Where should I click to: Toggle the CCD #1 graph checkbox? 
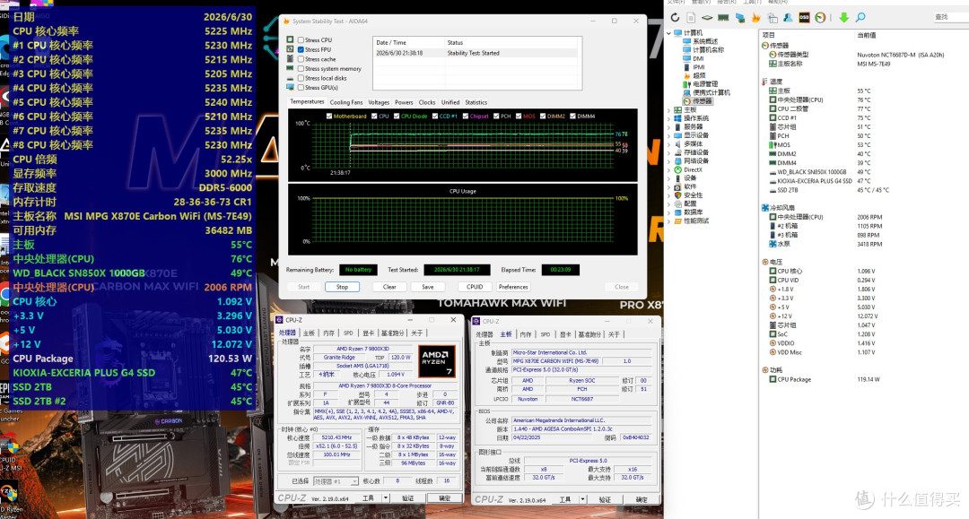(435, 116)
